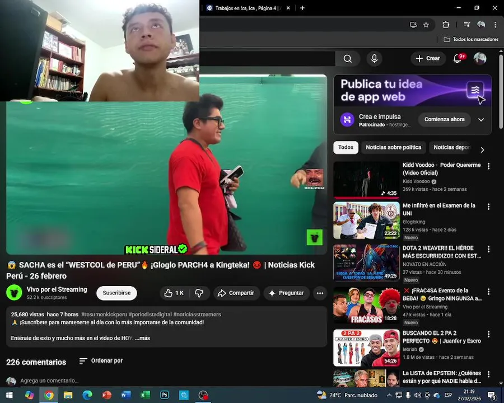
Task: Click the #periodistadigital hashtag
Action: click(x=150, y=315)
